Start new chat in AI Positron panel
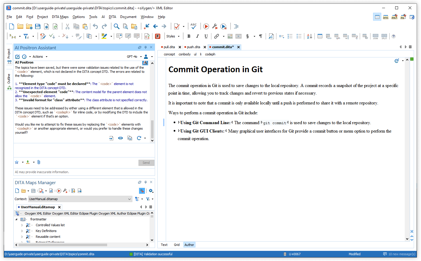The width and height of the screenshot is (421, 261). click(17, 57)
